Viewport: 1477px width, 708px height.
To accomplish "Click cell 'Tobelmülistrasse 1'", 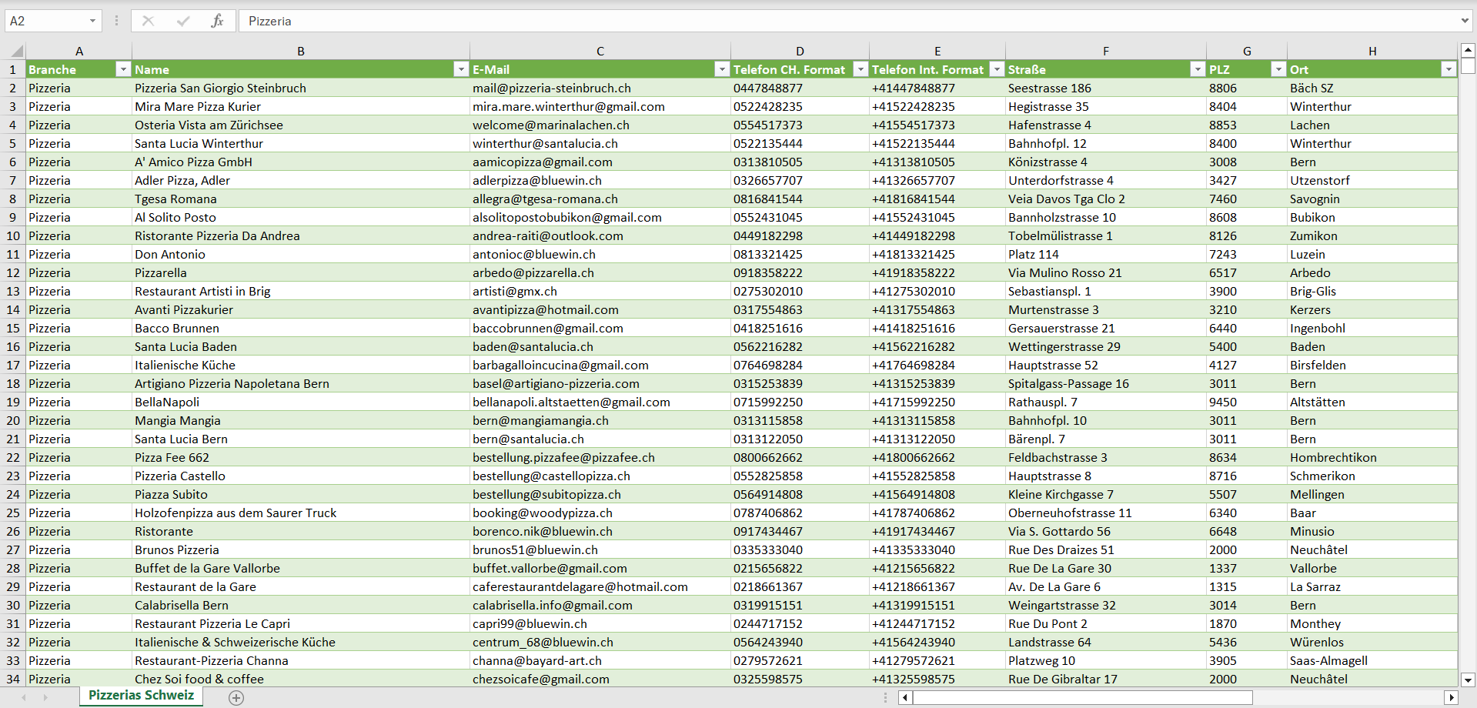I will pyautogui.click(x=1106, y=235).
